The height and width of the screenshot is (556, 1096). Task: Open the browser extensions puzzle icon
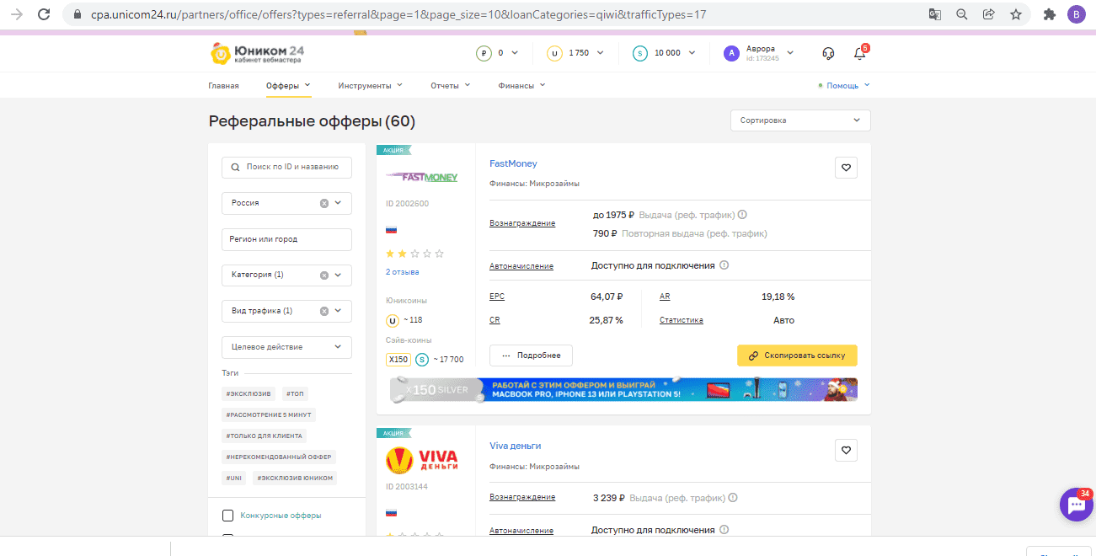1049,14
